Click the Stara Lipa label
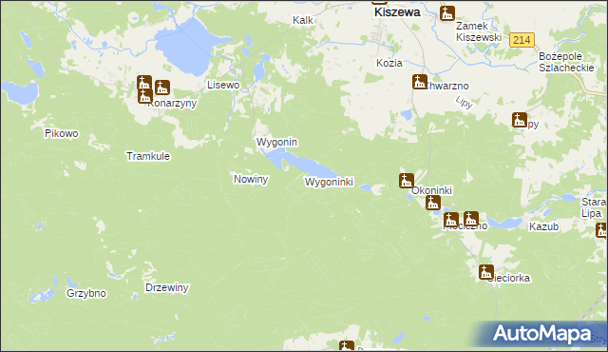 [593, 207]
